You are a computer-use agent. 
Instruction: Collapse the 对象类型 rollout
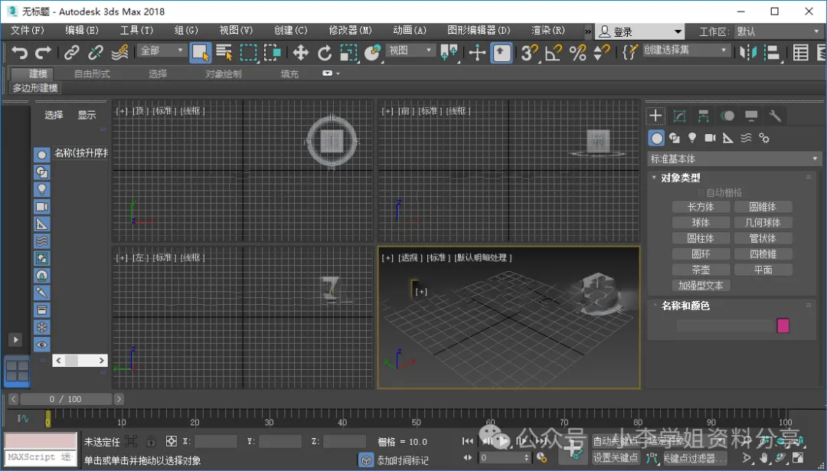tap(681, 178)
